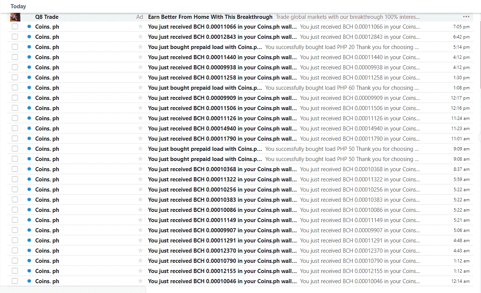Screen dimensions: 481x293
Task: Star the BCH 0.00011322 email
Action: point(140,179)
